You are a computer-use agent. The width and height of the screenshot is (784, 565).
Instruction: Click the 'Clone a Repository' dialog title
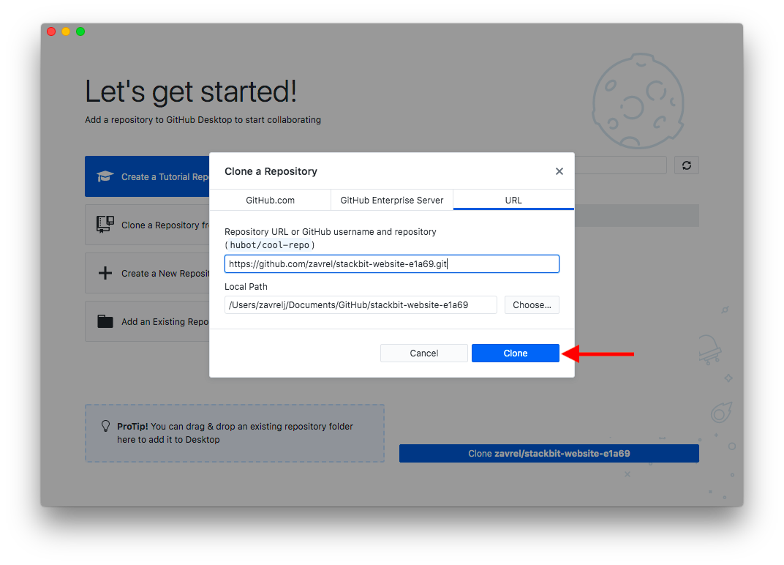tap(271, 171)
